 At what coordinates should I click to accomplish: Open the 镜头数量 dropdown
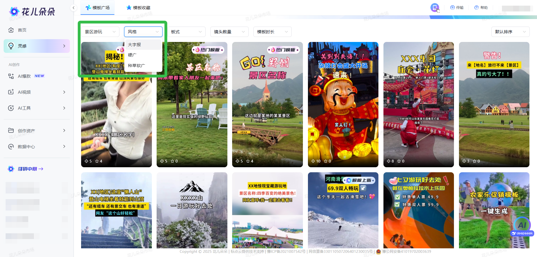229,32
